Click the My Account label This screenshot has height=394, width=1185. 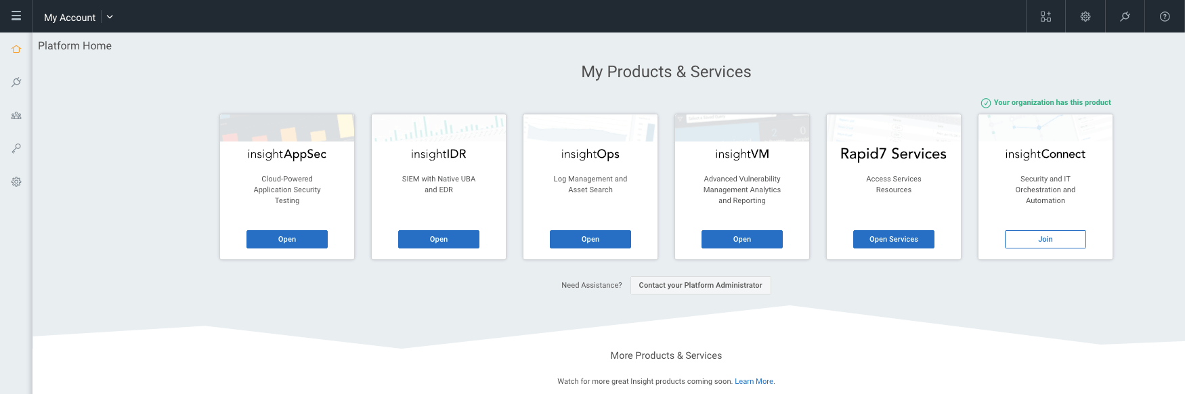(70, 18)
